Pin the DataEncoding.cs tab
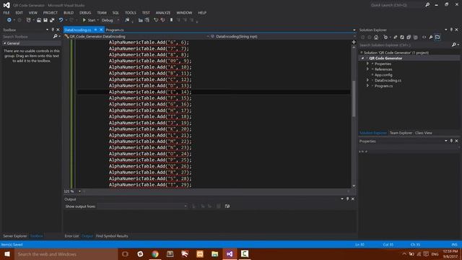Image resolution: width=462 pixels, height=260 pixels. 95,30
